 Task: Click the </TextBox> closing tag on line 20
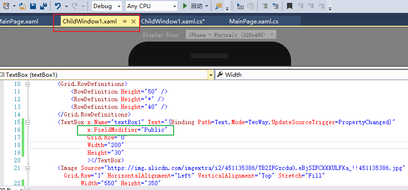tap(108, 160)
